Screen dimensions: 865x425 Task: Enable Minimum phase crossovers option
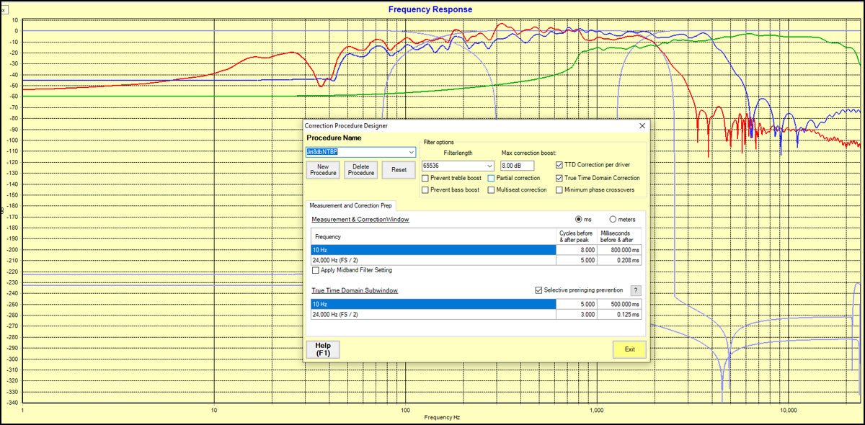559,190
